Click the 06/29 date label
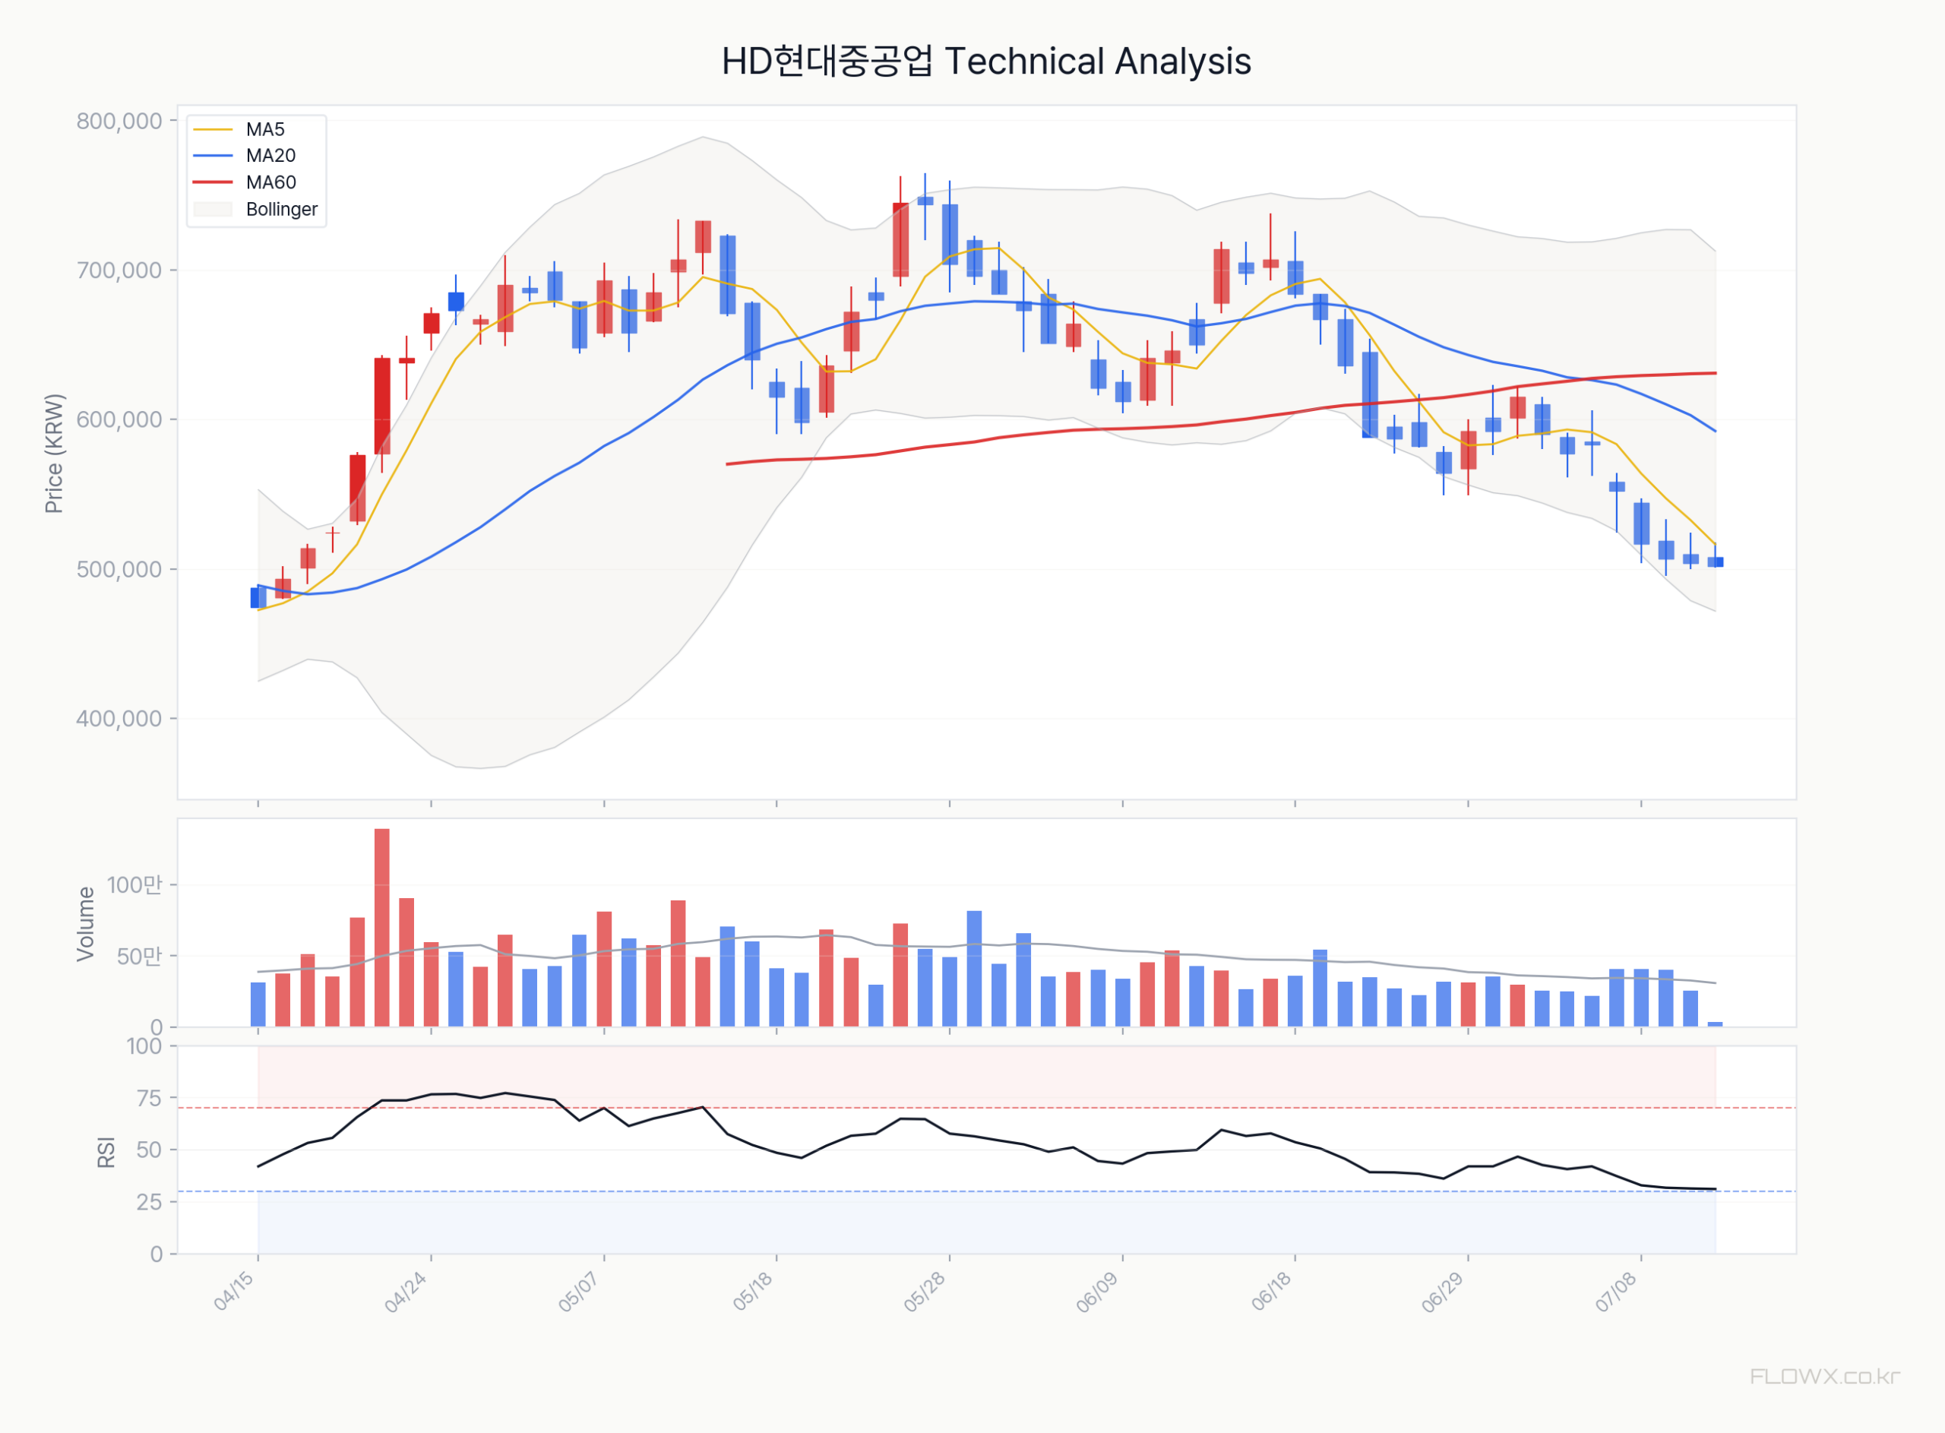 [1444, 1292]
